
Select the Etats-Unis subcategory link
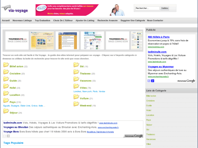click(x=25, y=106)
